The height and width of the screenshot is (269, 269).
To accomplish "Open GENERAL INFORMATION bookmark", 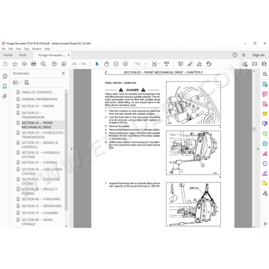I will [40, 99].
